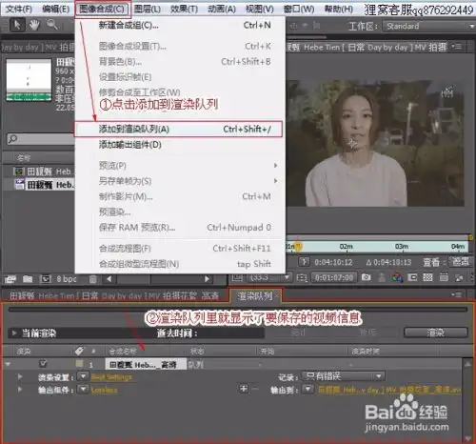Select the Zoom magnifier tool
The height and width of the screenshot is (444, 476).
point(51,24)
